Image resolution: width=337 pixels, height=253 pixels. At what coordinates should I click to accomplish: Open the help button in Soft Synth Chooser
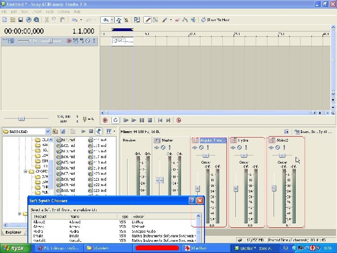(192, 200)
